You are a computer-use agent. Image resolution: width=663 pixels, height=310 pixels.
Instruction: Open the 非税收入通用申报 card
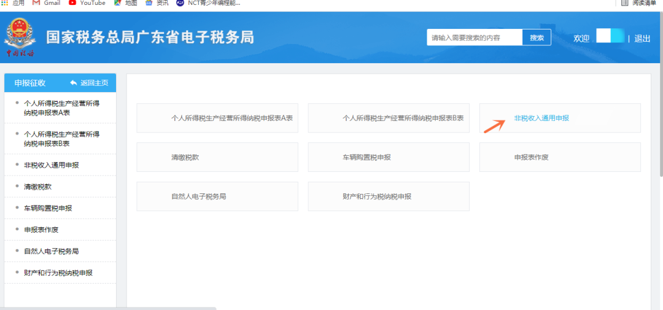pos(560,118)
